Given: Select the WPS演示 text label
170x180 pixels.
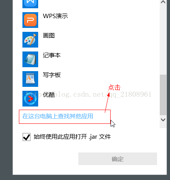Looking at the screenshot, I should [55, 16].
